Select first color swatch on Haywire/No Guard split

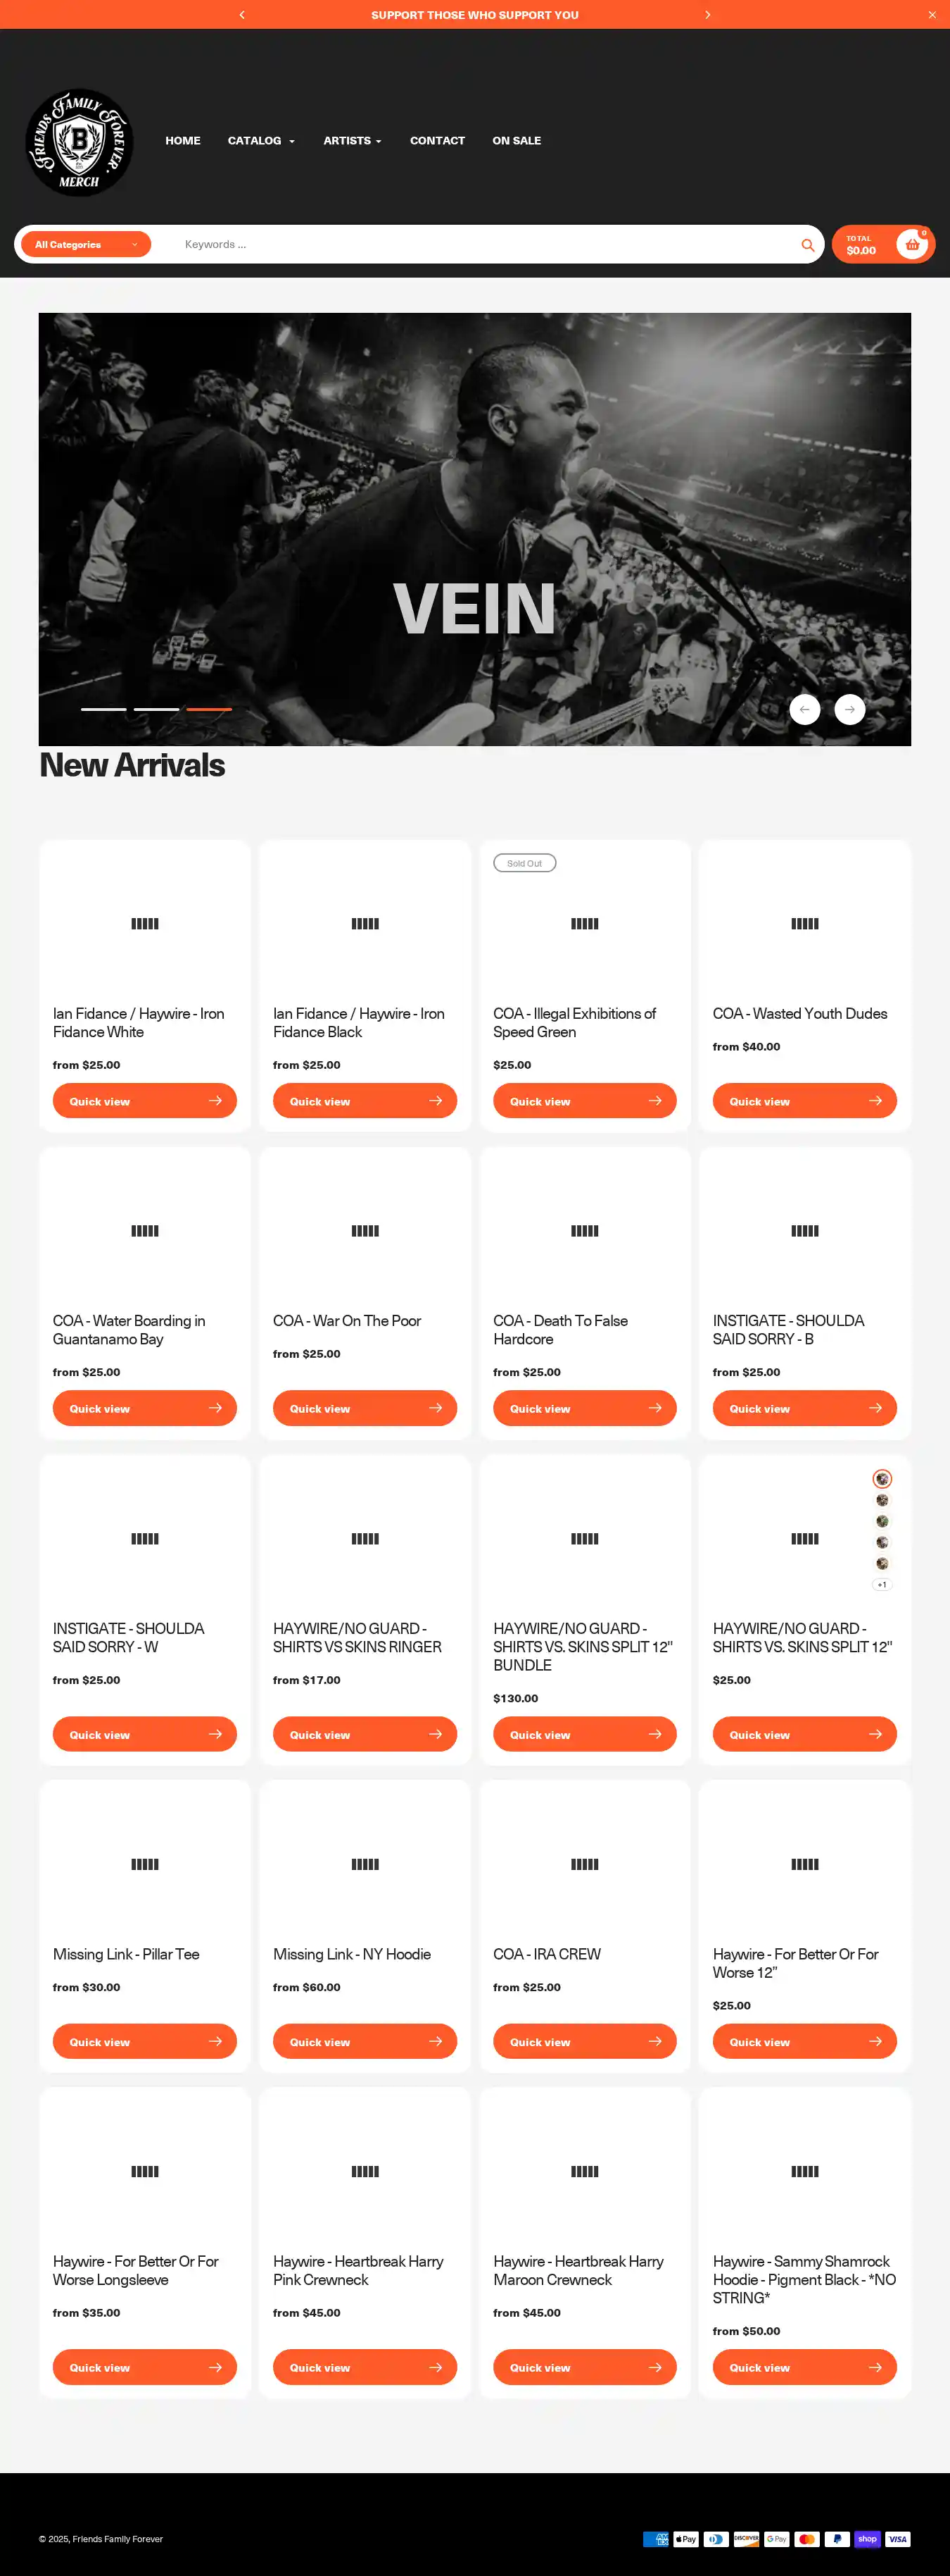[x=882, y=1478]
